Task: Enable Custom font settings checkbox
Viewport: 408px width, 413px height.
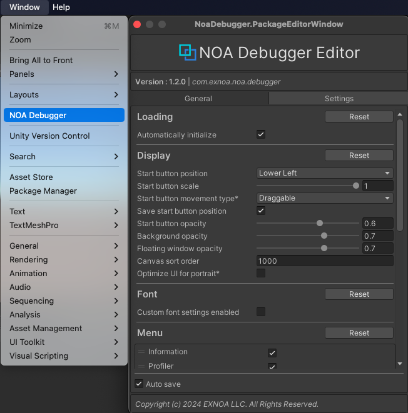Action: [261, 312]
